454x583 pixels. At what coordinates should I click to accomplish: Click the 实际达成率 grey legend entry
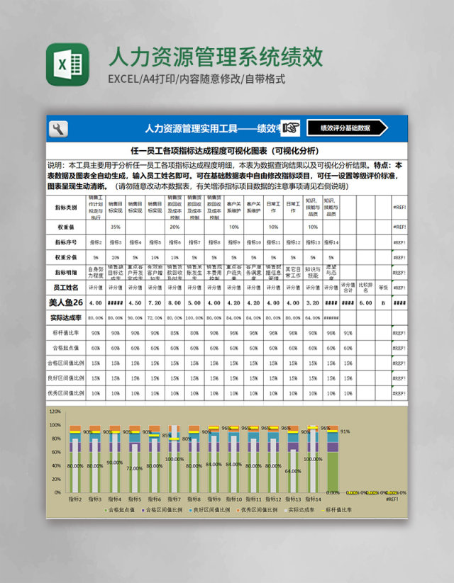point(299,510)
